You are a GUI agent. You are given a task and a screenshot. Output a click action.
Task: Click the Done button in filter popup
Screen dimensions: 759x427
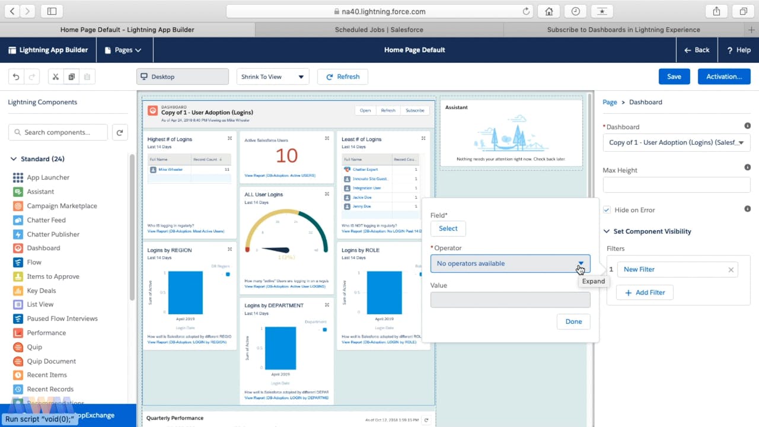pos(573,321)
